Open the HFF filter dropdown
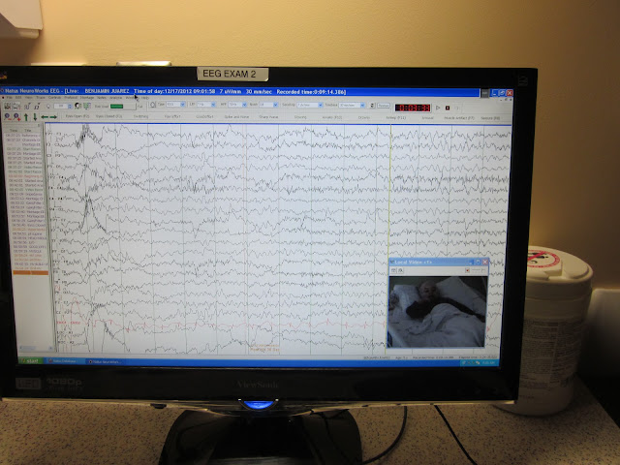 tap(237, 105)
